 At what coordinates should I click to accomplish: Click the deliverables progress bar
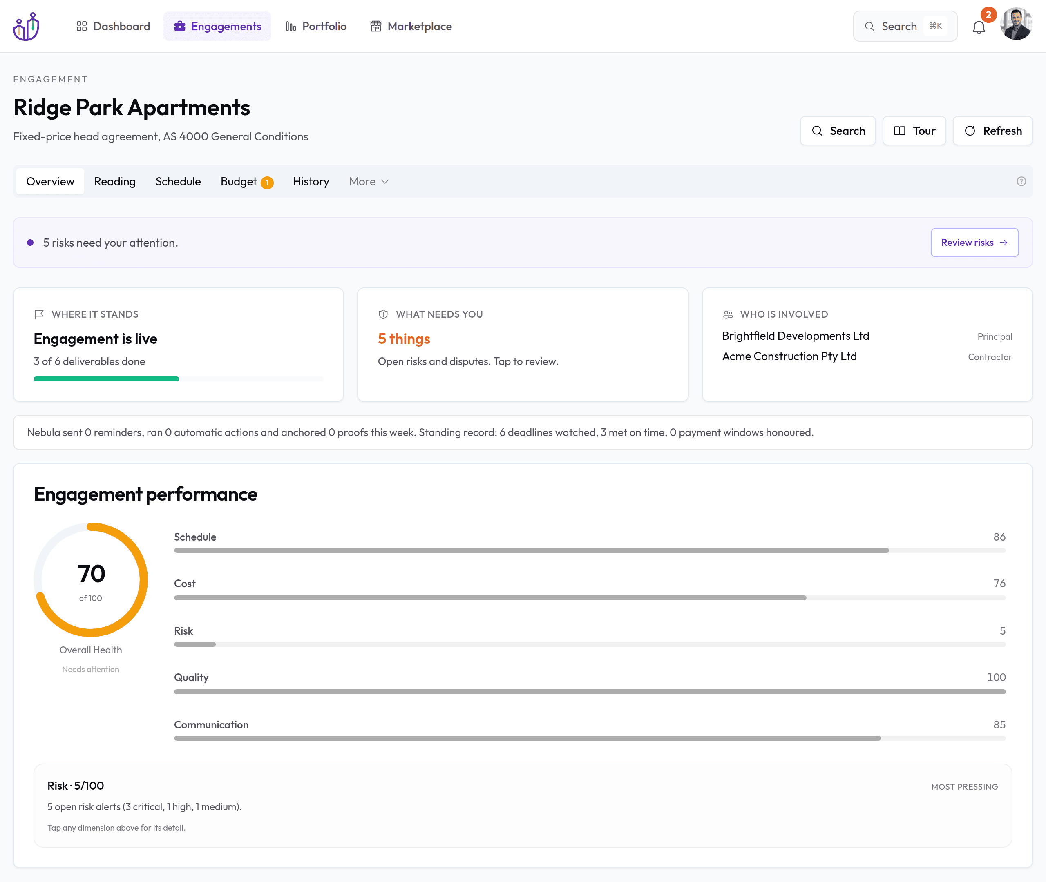[x=178, y=379]
